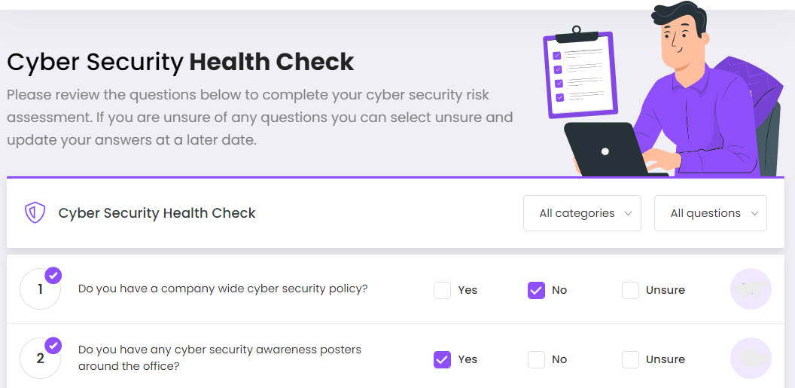Click the question 1 number circle
Viewport: 795px width, 388px height.
39,290
